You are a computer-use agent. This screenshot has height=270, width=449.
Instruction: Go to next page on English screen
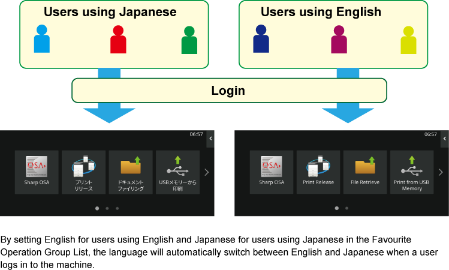[x=440, y=172]
